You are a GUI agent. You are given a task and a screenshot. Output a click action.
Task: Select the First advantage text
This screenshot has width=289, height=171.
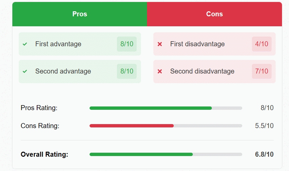(58, 44)
